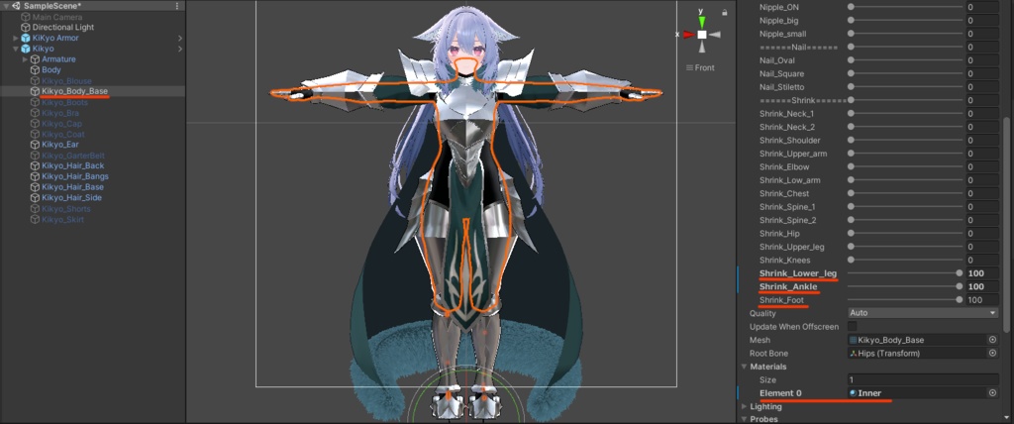The height and width of the screenshot is (424, 1014).
Task: Click the Nipple_ON slider handle
Action: [851, 7]
